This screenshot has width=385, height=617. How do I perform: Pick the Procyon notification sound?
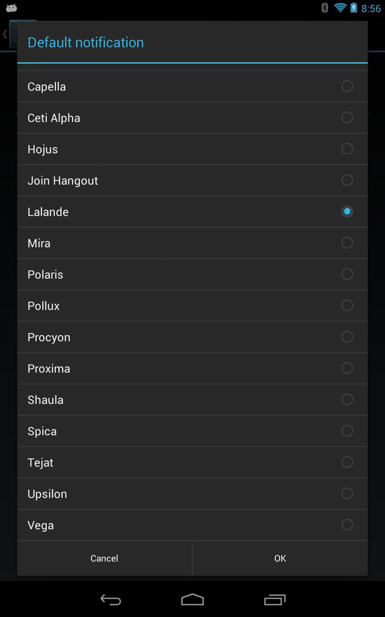point(192,337)
